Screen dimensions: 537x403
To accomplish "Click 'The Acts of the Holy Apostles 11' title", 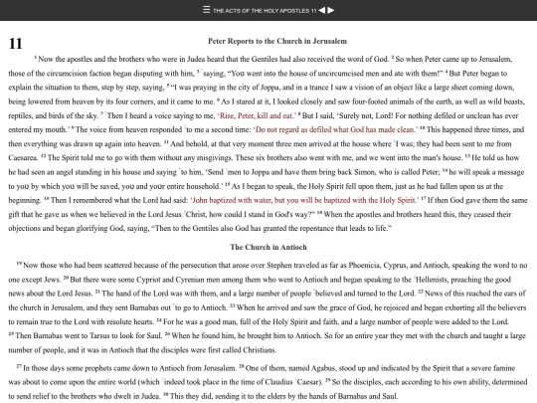I will [x=265, y=11].
